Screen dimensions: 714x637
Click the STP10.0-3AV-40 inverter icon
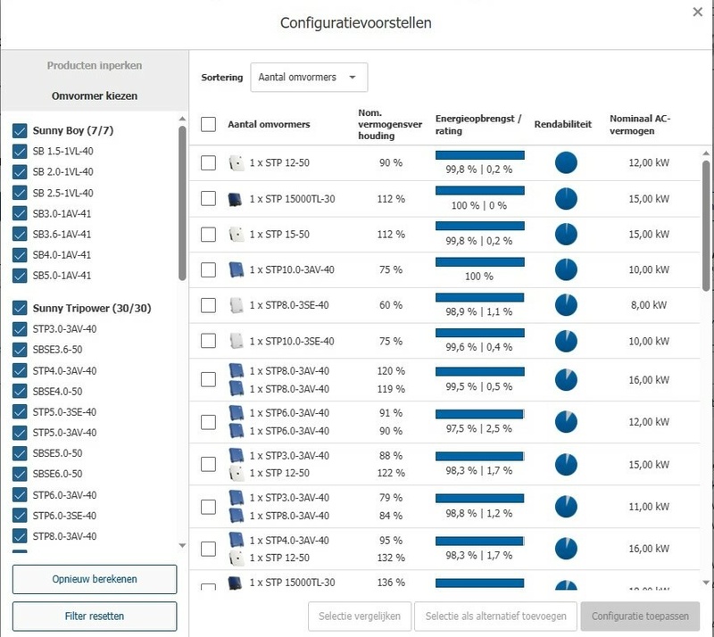237,269
